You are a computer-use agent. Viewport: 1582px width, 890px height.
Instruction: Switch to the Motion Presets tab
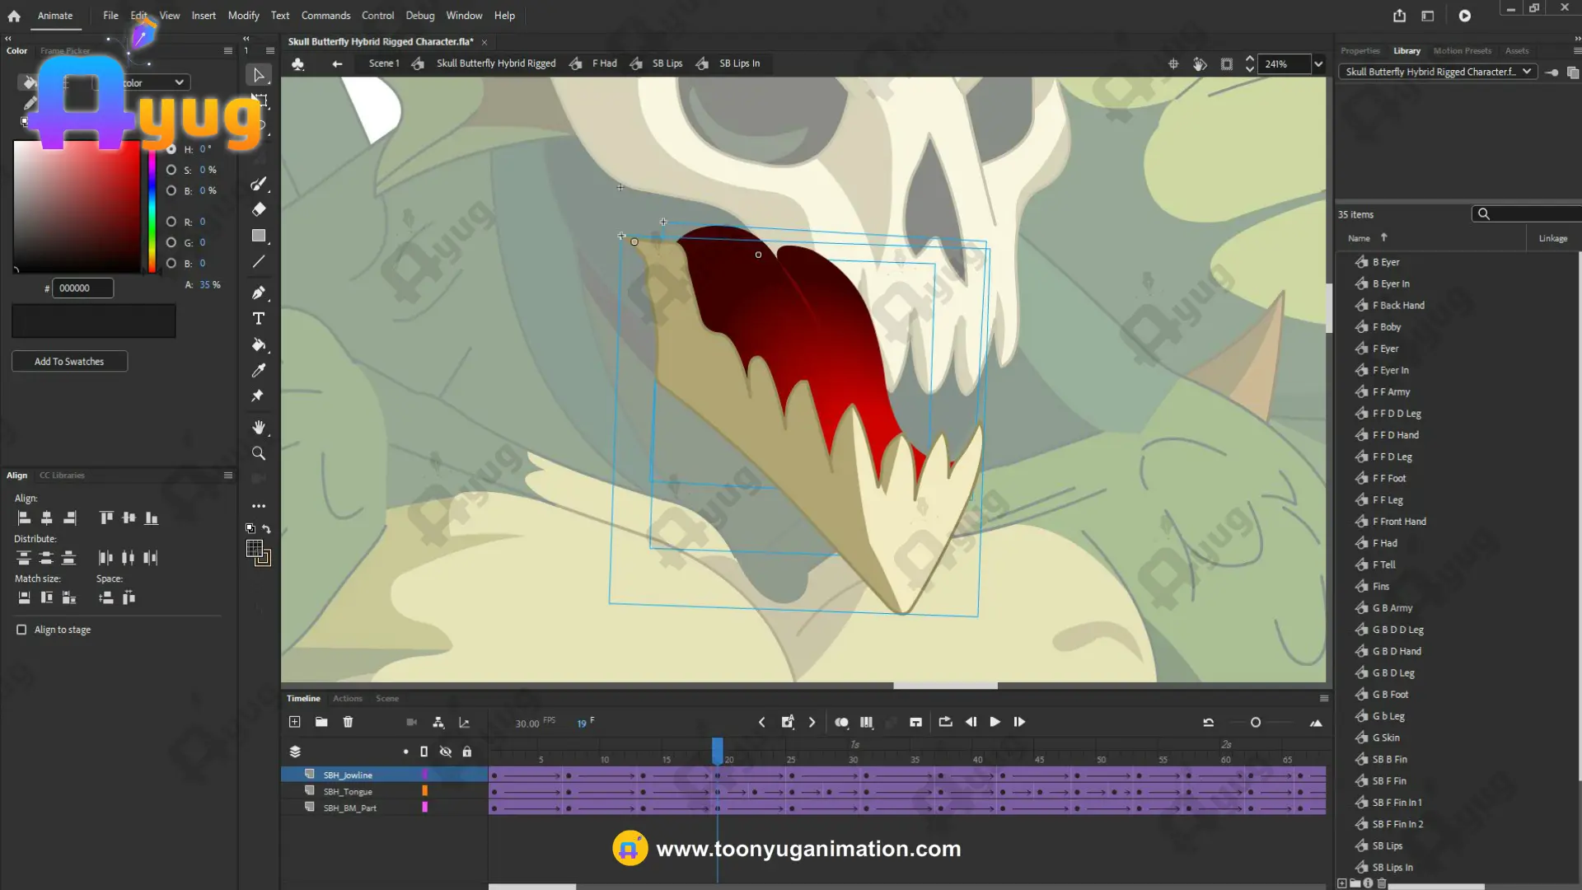[1462, 51]
